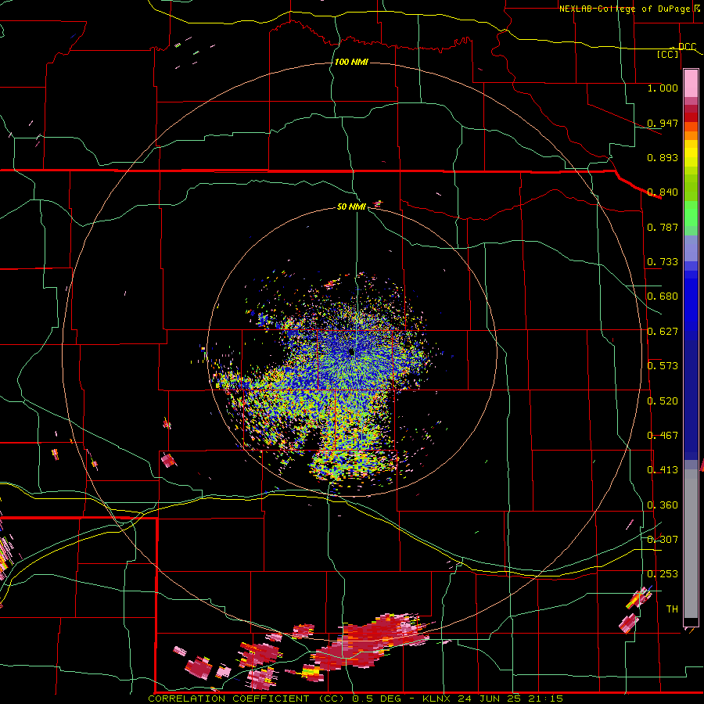Select the 0.733 scale value
Screen dimensions: 704x704
click(663, 262)
